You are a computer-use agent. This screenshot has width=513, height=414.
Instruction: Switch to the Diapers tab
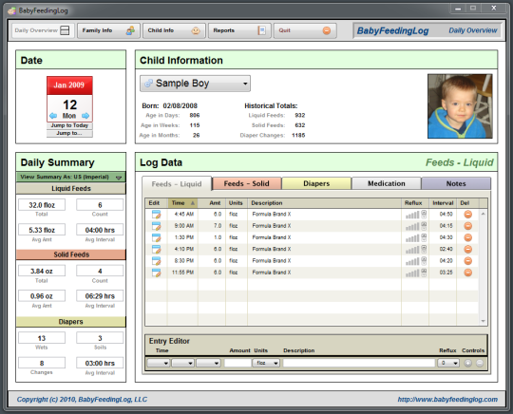tap(316, 183)
